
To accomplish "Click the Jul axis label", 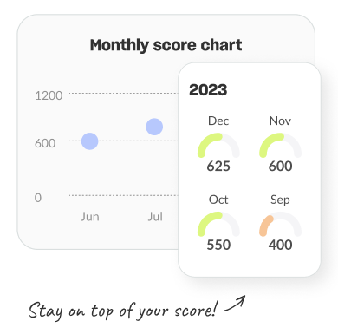I will tap(155, 217).
